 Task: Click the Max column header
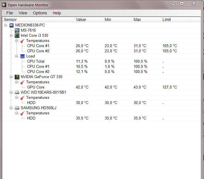tap(147, 20)
